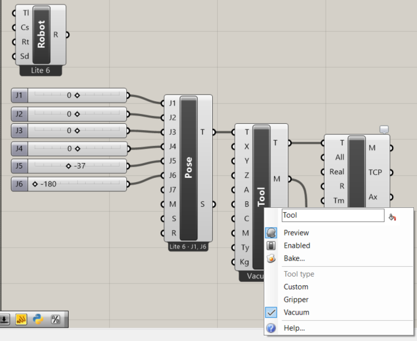This screenshot has height=341, width=417.
Task: Click the Robot component's Rt input
Action: tap(25, 42)
